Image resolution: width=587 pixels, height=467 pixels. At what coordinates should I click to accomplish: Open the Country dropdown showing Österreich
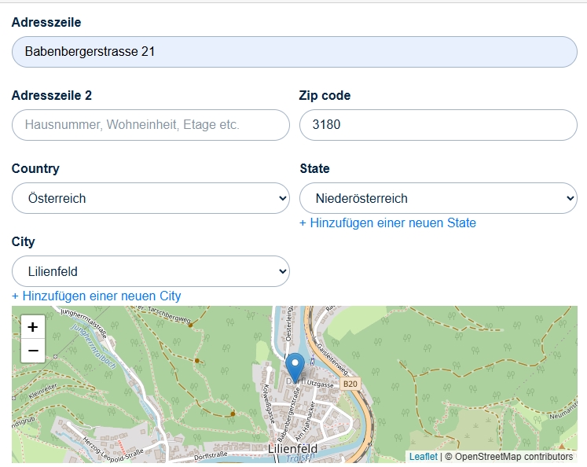[x=151, y=198]
